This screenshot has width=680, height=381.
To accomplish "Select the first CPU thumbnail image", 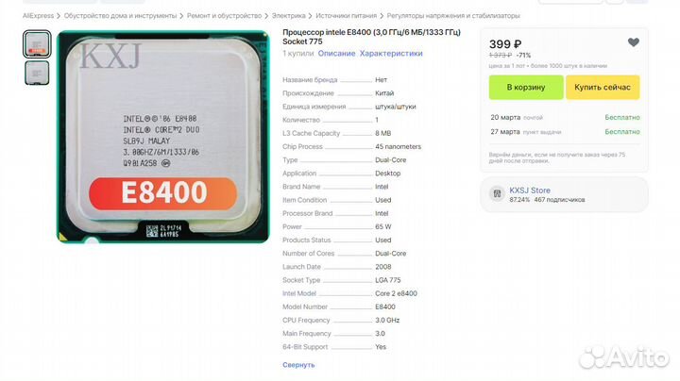I will pos(37,44).
